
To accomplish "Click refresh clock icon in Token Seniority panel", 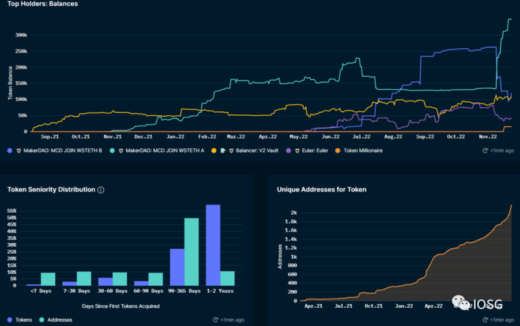I will [x=216, y=320].
